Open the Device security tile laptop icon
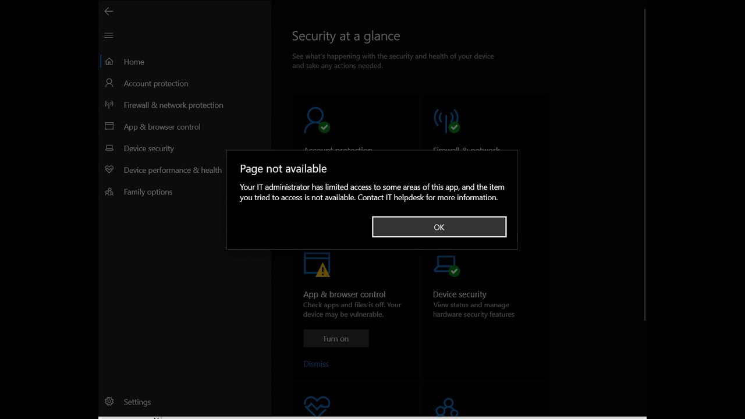The width and height of the screenshot is (745, 419). [446, 265]
